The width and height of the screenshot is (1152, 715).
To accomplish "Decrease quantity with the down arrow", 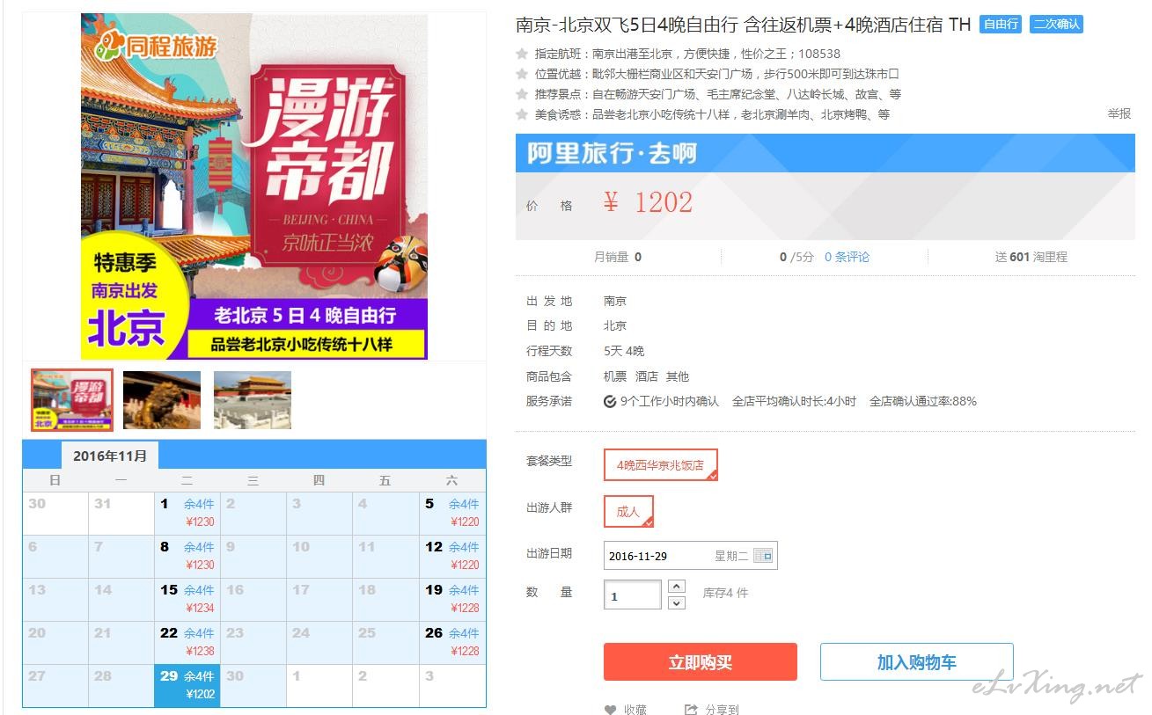I will coord(677,602).
